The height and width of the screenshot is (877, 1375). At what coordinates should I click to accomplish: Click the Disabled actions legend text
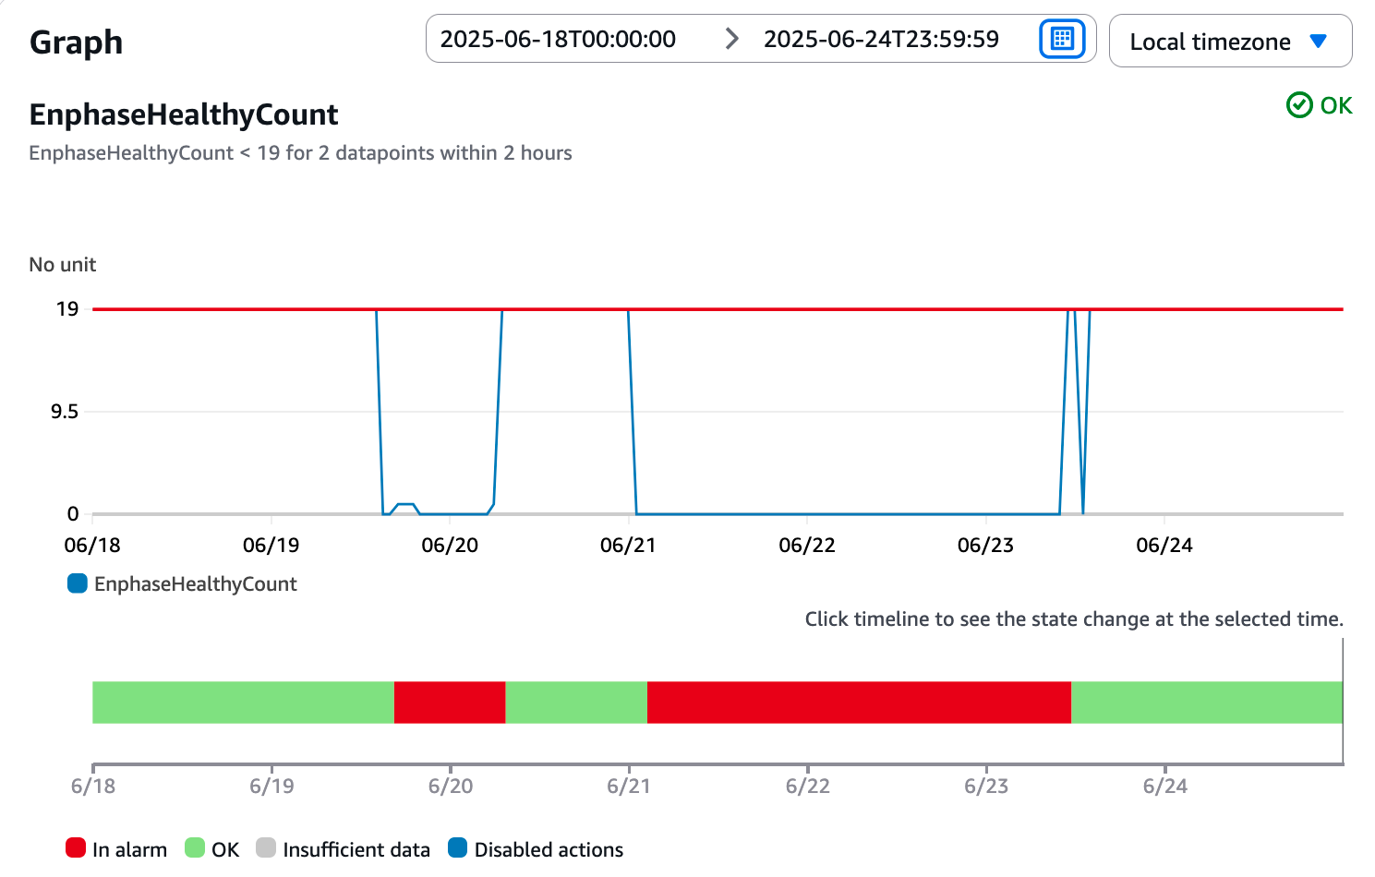click(549, 849)
